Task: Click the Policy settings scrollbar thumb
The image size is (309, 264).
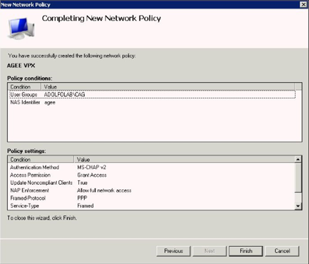Action: pyautogui.click(x=298, y=177)
